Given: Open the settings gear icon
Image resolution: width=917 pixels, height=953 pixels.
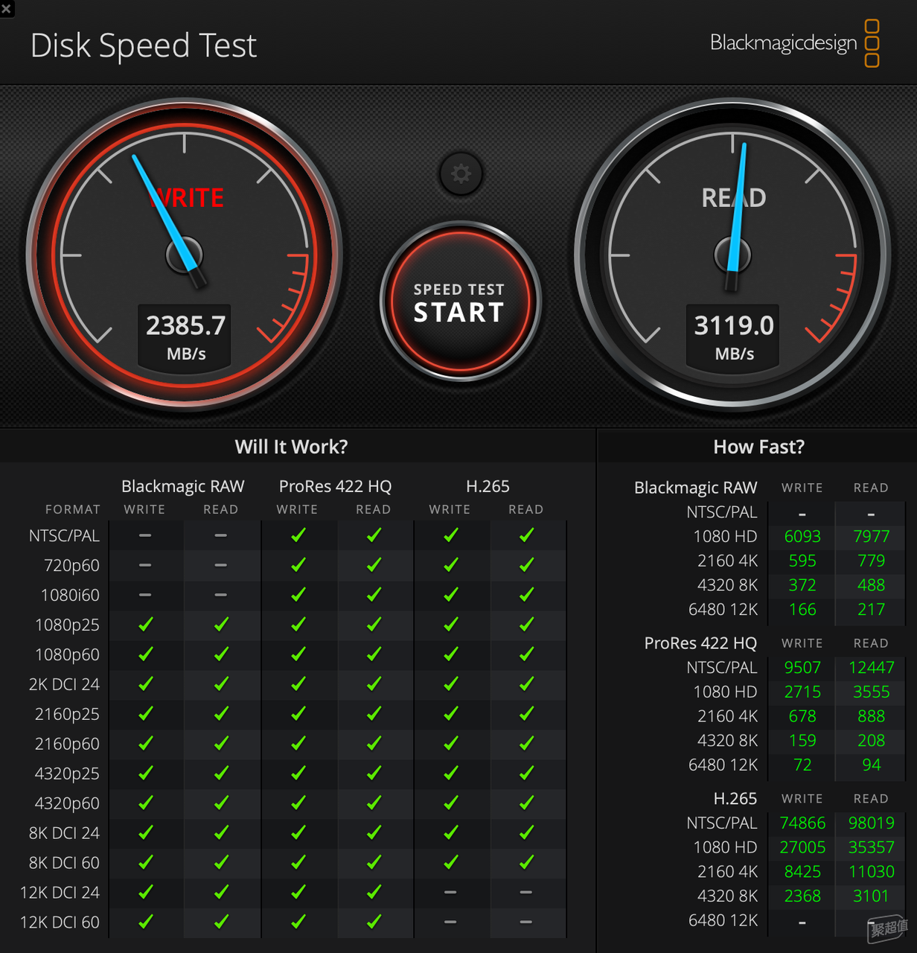Looking at the screenshot, I should [461, 173].
